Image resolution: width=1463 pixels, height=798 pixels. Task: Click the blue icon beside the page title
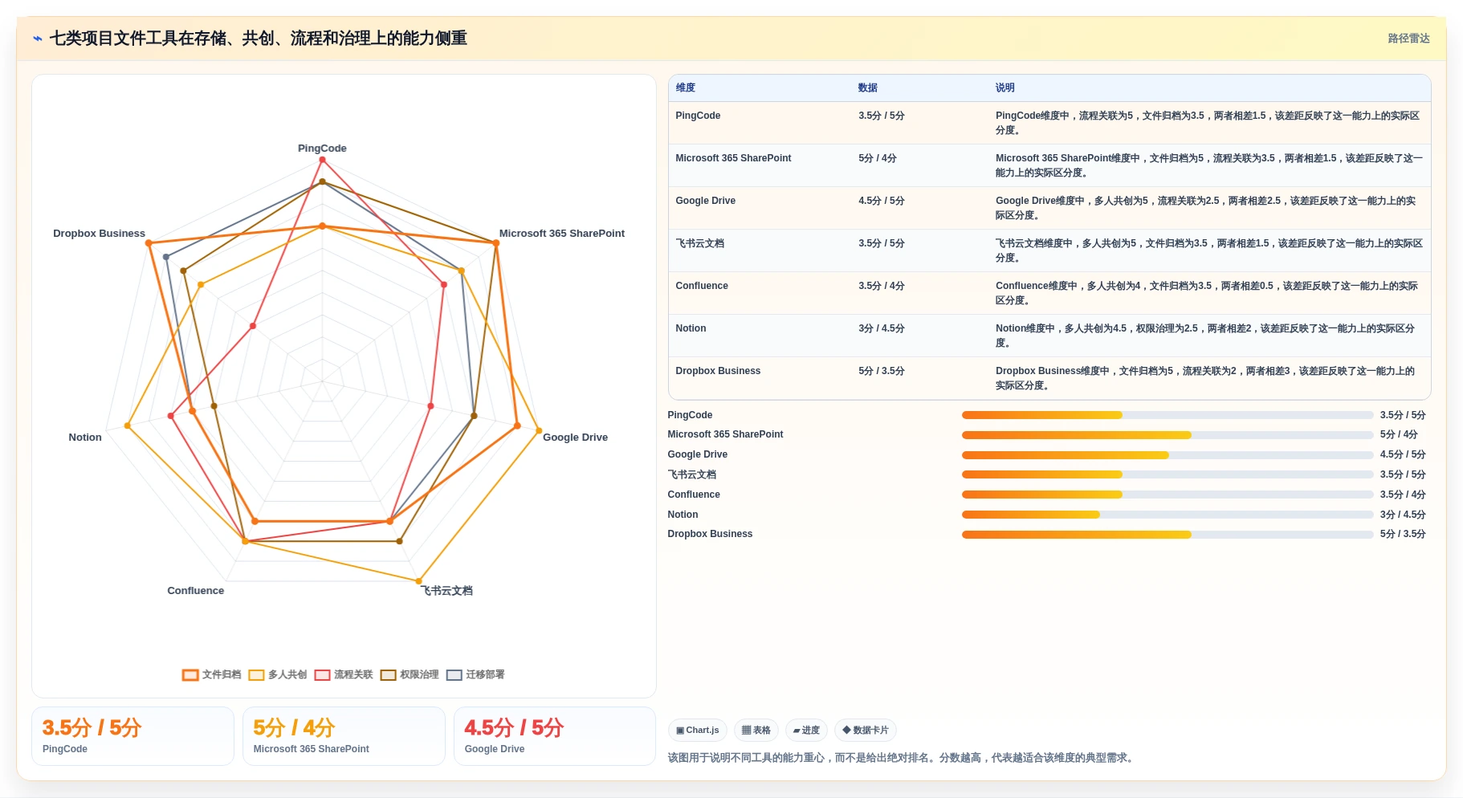(38, 39)
